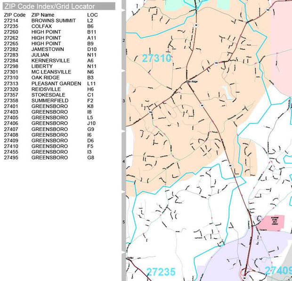Screen dimensions: 292x281
Task: Click grid location L11 for Pleasant Garden
Action: tap(91, 84)
